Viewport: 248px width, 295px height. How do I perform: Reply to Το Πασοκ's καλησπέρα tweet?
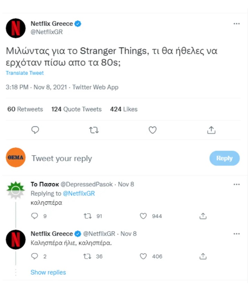pos(34,216)
